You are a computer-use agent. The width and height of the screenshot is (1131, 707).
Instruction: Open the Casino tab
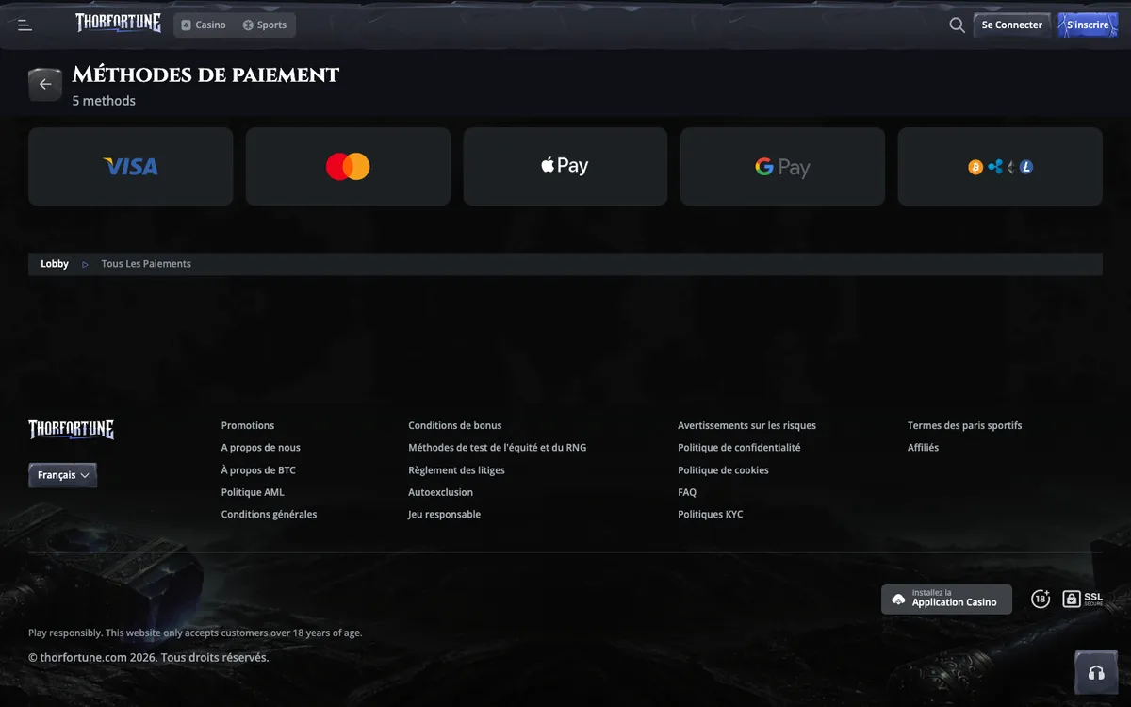204,25
